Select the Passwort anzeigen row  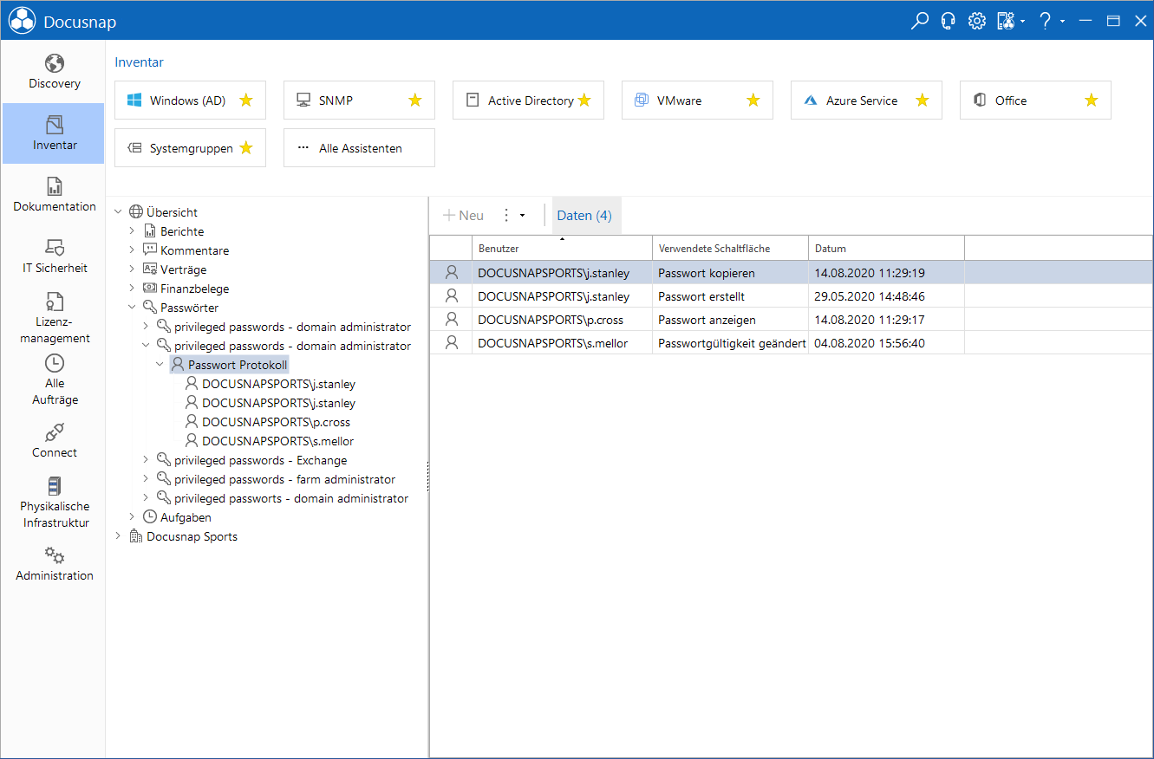792,320
